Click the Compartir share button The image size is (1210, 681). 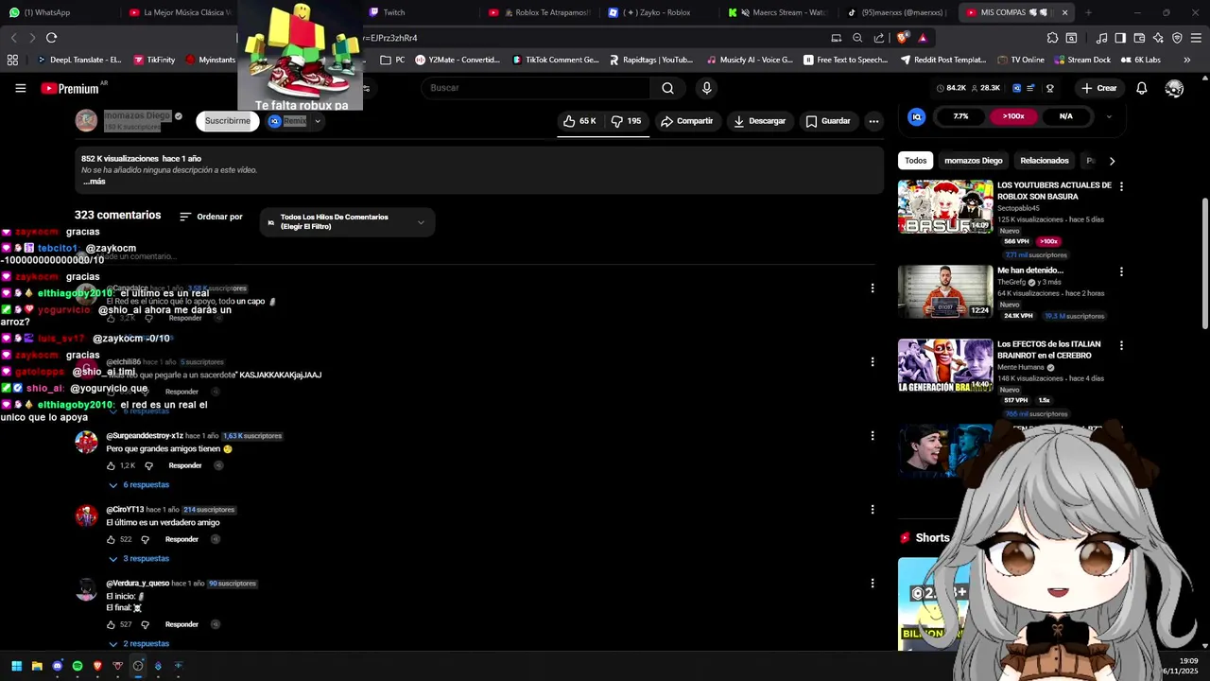686,121
